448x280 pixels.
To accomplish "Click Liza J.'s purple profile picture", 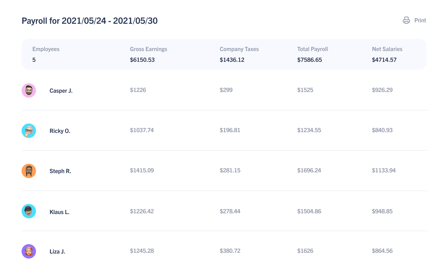I will (x=29, y=251).
